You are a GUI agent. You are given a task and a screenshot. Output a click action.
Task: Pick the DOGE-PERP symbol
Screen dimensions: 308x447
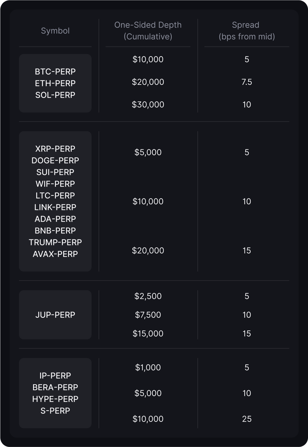point(55,160)
